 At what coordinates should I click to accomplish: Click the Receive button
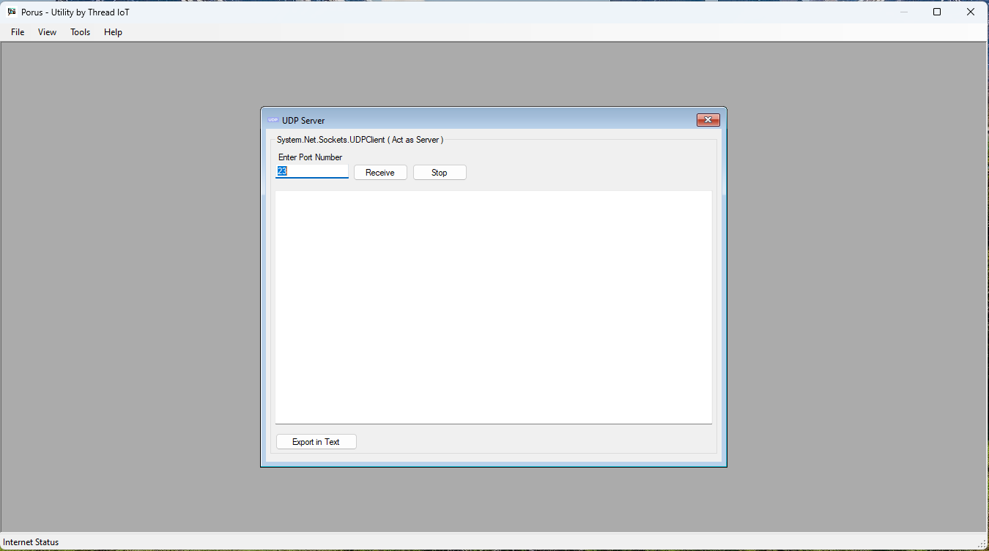coord(379,172)
